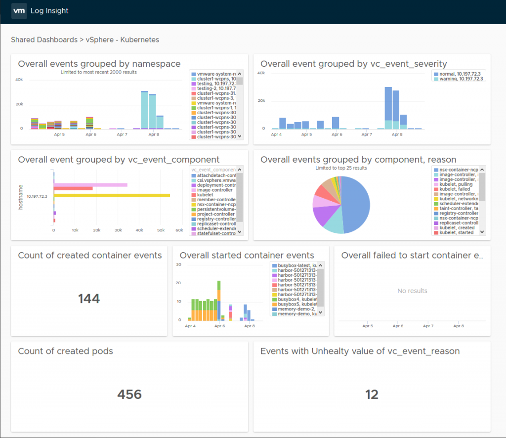
Task: Click the long yellow horizontal bar
Action: (x=111, y=195)
